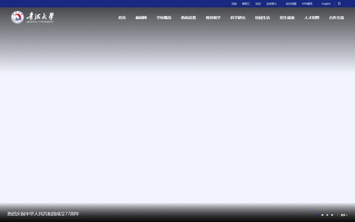Select 学校概况 in the navigation bar
This screenshot has height=222, width=355.
(x=164, y=18)
